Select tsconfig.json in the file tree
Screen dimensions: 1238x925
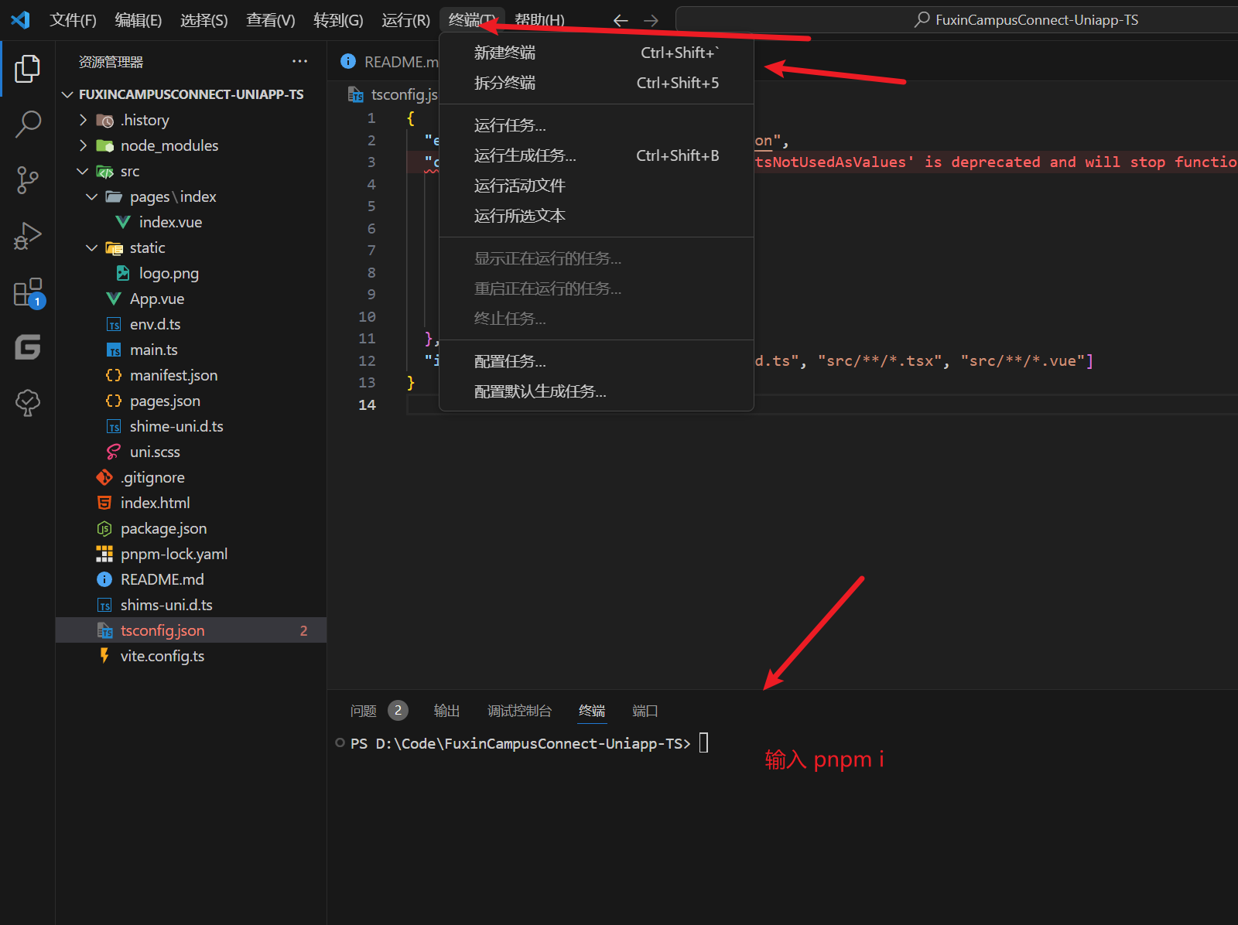(191, 630)
